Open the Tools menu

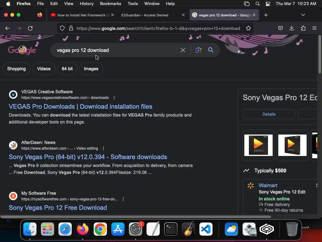coord(133,4)
